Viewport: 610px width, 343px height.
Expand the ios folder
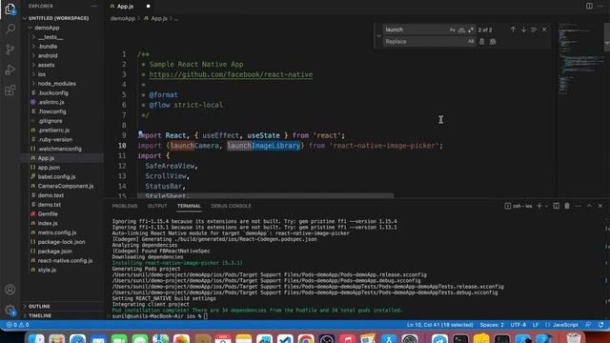tap(42, 74)
